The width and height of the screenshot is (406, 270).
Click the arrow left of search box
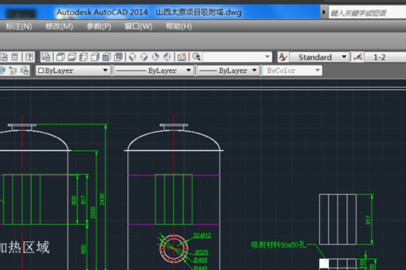324,12
